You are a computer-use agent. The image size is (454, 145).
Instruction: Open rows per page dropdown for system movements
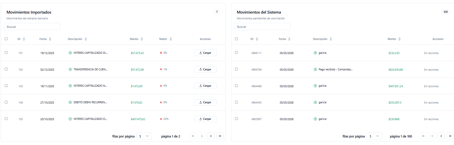374,136
